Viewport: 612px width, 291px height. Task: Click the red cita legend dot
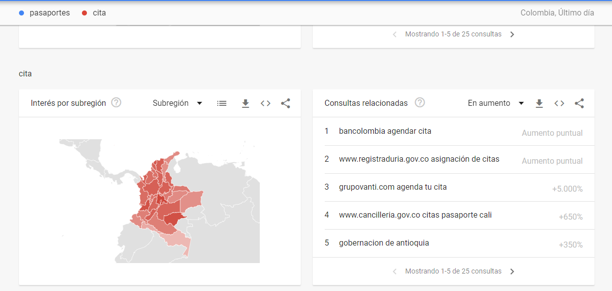pyautogui.click(x=84, y=13)
